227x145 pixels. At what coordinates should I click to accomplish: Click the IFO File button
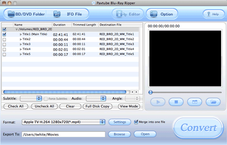(67, 14)
